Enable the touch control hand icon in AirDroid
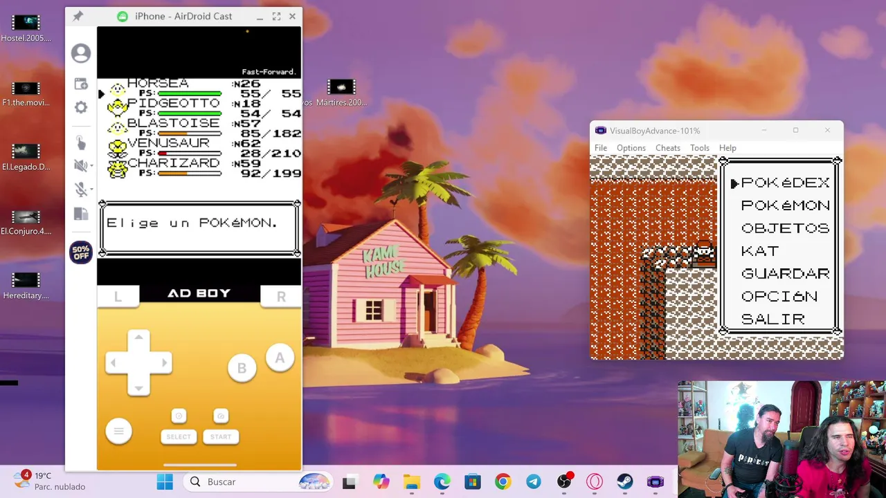This screenshot has height=498, width=886. click(x=81, y=142)
